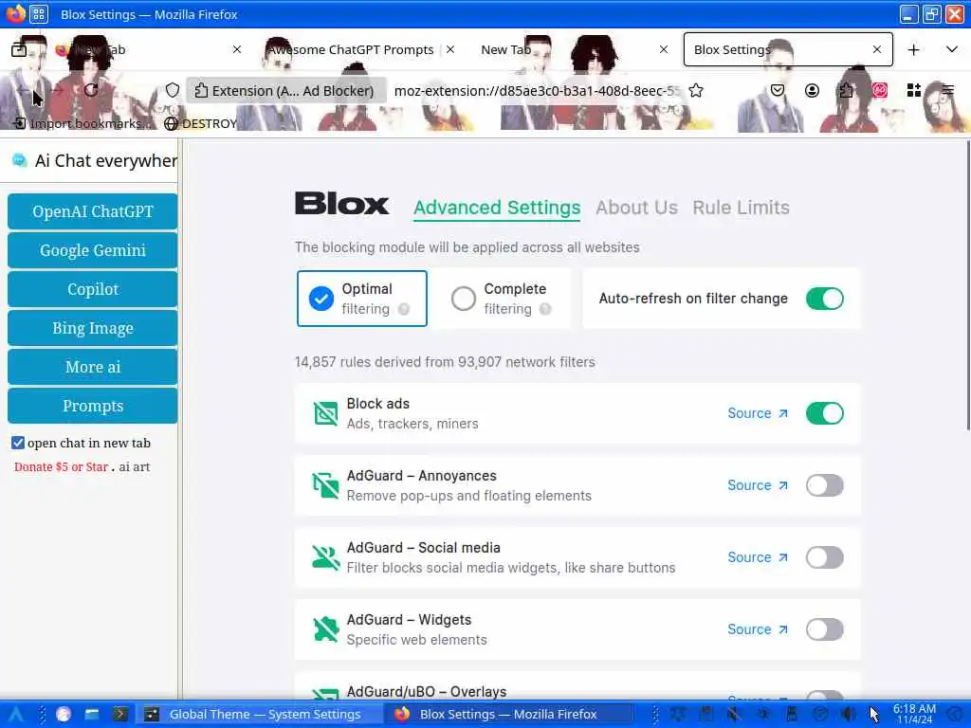The height and width of the screenshot is (728, 971).
Task: Click the Block ads crossed-ad icon
Action: 326,413
